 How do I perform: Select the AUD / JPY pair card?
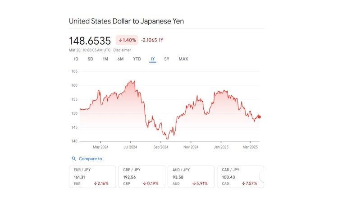click(x=192, y=177)
